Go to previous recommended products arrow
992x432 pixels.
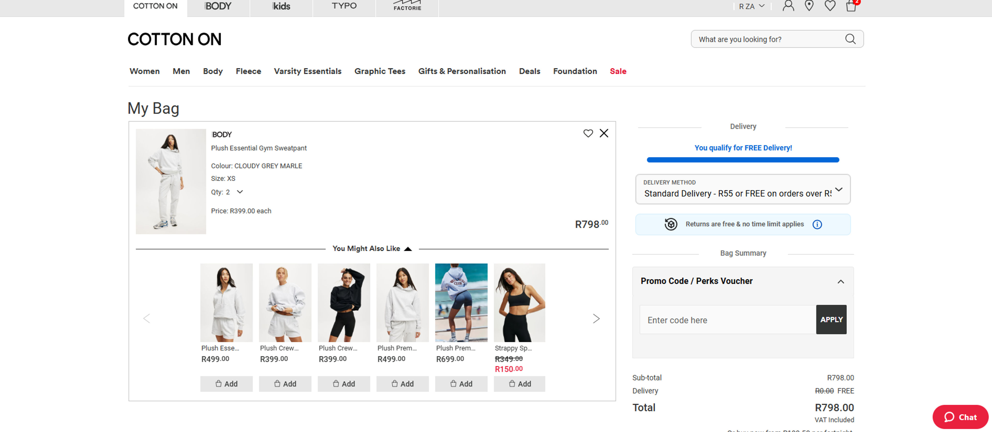coord(147,318)
